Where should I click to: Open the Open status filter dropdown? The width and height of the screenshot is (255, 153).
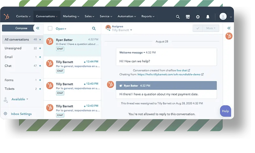[x=61, y=29]
